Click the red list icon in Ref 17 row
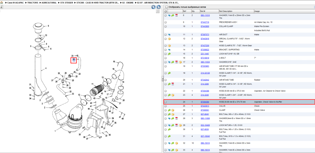Viewport: 315px width, 153px height. click(176, 62)
